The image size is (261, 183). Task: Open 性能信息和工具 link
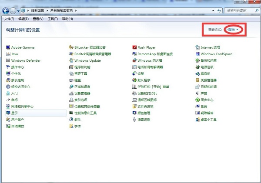(86, 113)
